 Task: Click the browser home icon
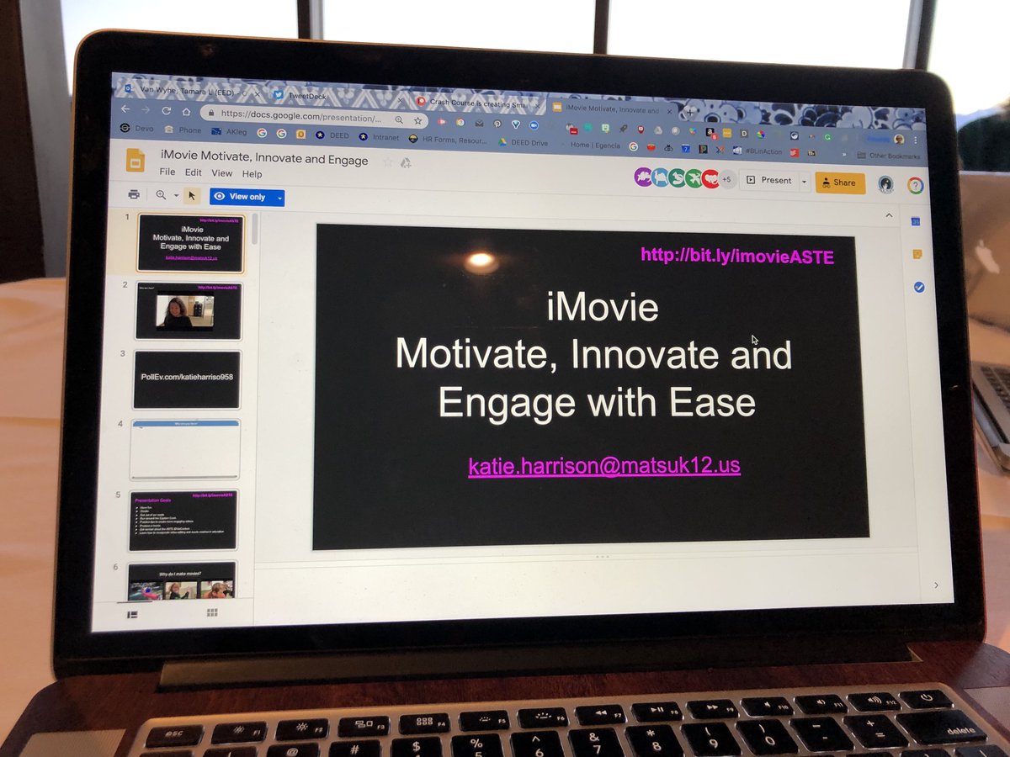pyautogui.click(x=186, y=111)
